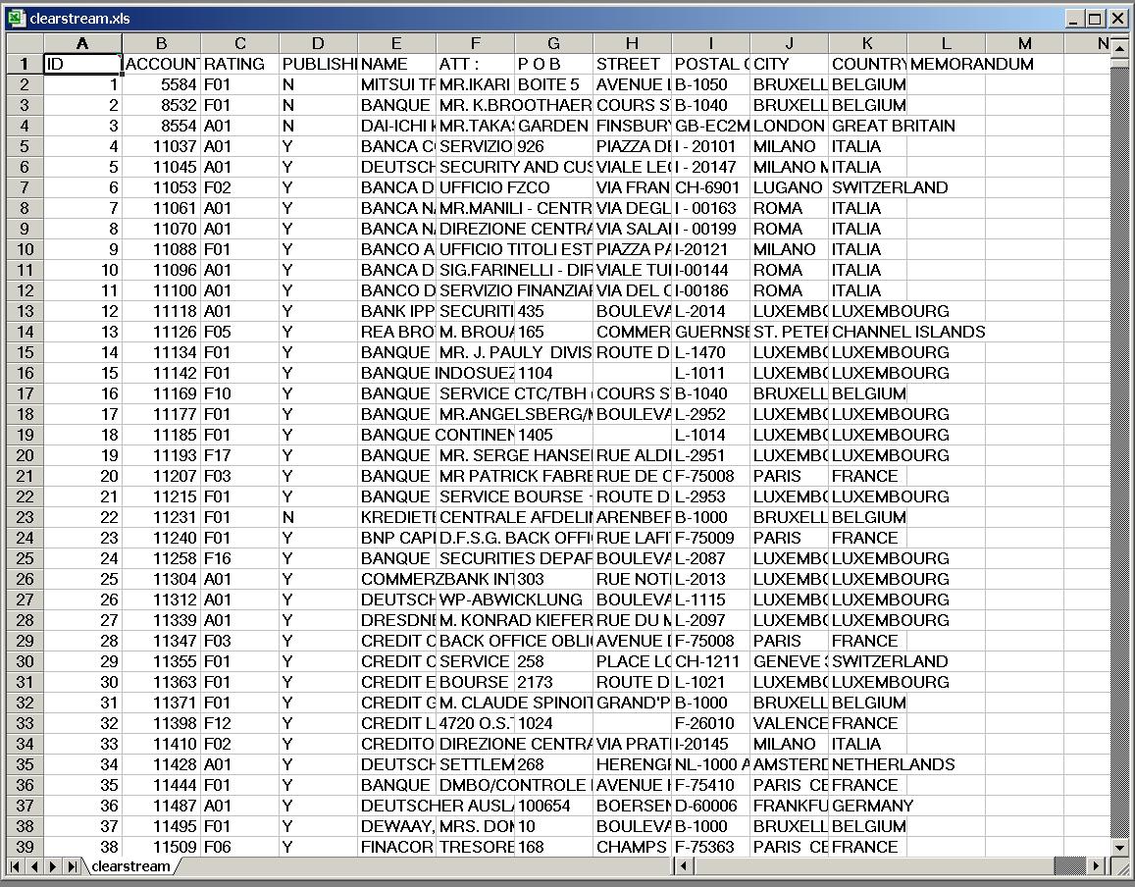Viewport: 1135px width, 887px height.
Task: Click vertical scrollbar down arrow
Action: pos(1119,847)
